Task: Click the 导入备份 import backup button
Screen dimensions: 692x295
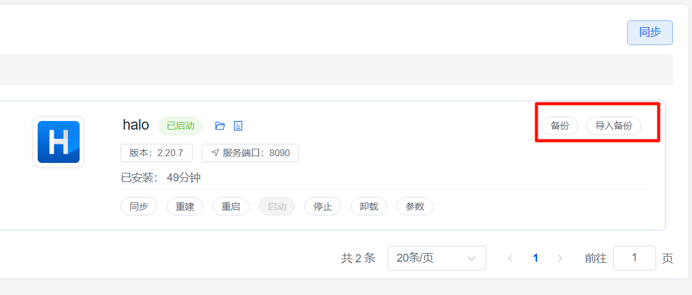Action: tap(614, 126)
